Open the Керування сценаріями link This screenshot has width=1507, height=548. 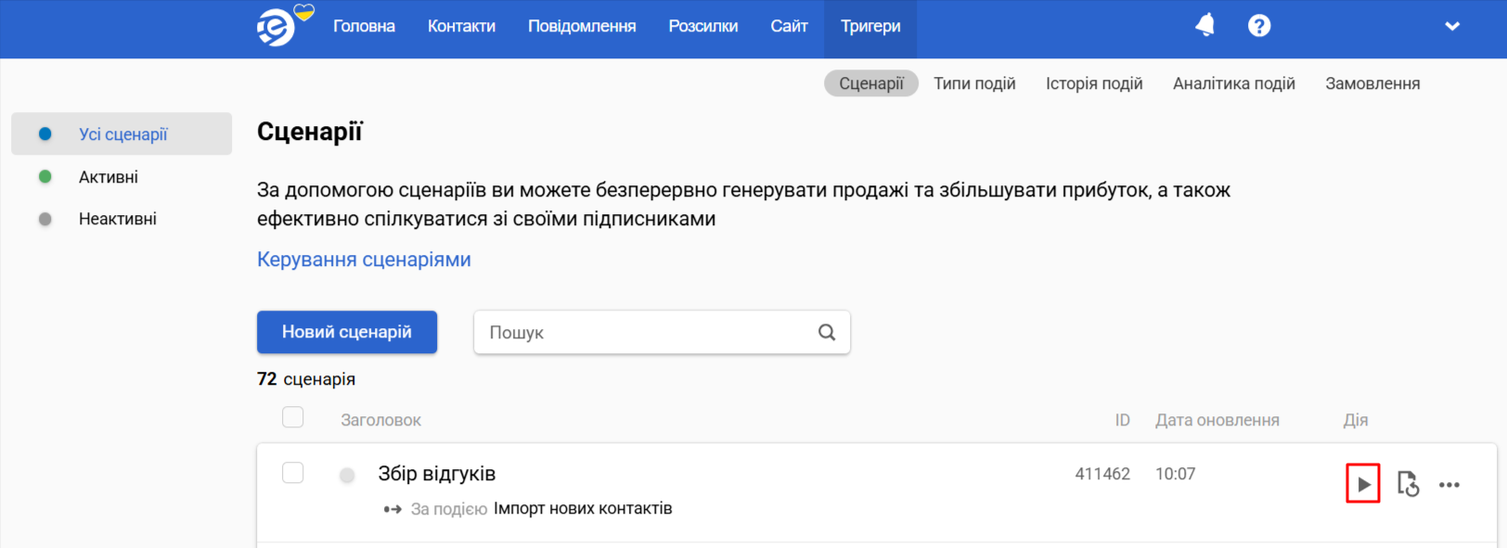coord(364,260)
